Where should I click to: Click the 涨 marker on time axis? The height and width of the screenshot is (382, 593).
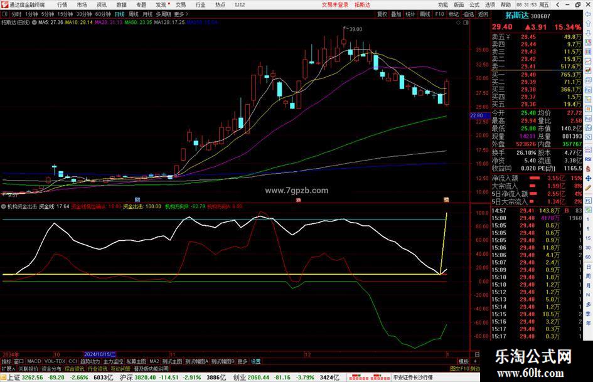click(x=299, y=199)
